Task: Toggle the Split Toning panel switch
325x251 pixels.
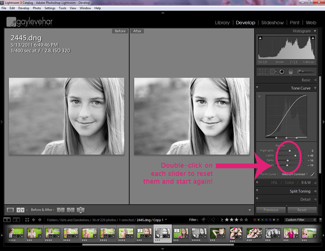Action: coord(257,191)
